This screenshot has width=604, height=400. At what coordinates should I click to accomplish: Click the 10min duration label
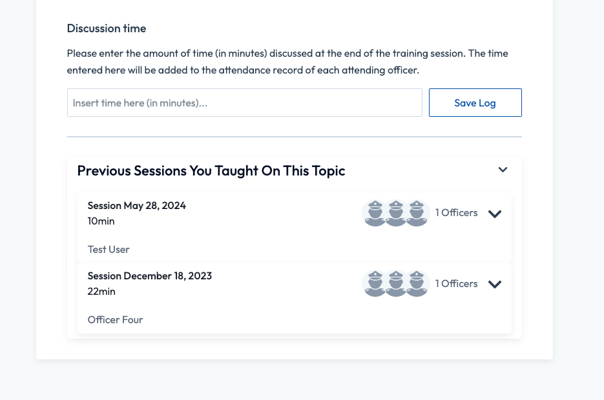click(x=101, y=221)
